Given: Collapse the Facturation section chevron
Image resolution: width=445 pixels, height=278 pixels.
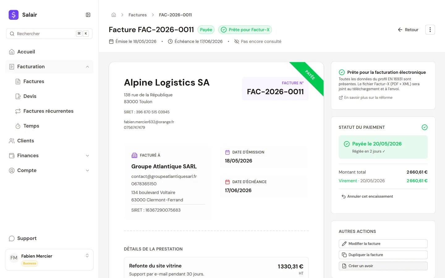Looking at the screenshot, I should 87,67.
